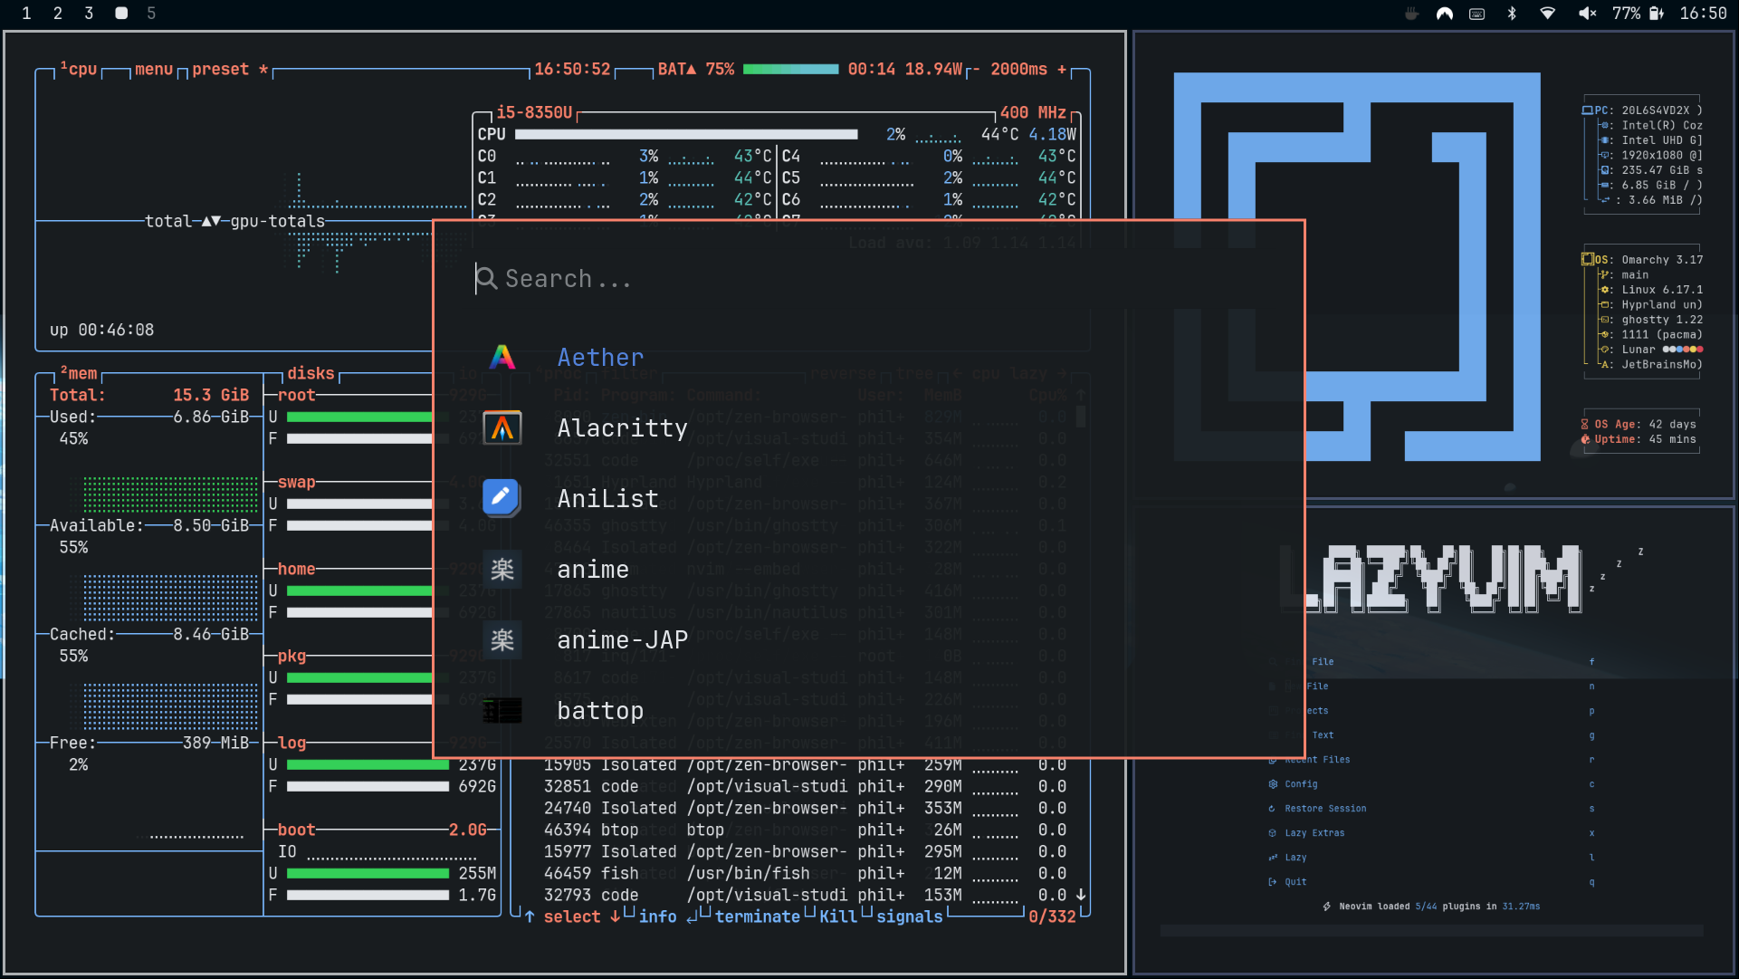Image resolution: width=1739 pixels, height=979 pixels.
Task: Click 'up 00:46:08' uptime in btop
Action: (101, 330)
